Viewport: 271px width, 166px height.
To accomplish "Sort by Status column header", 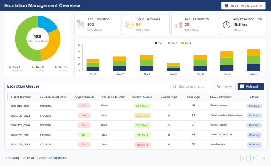I will pos(254,97).
